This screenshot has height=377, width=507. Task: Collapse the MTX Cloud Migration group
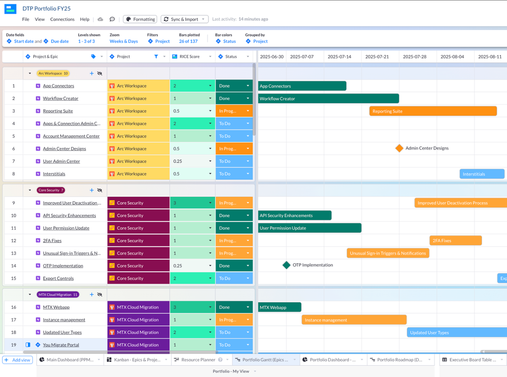(30, 295)
